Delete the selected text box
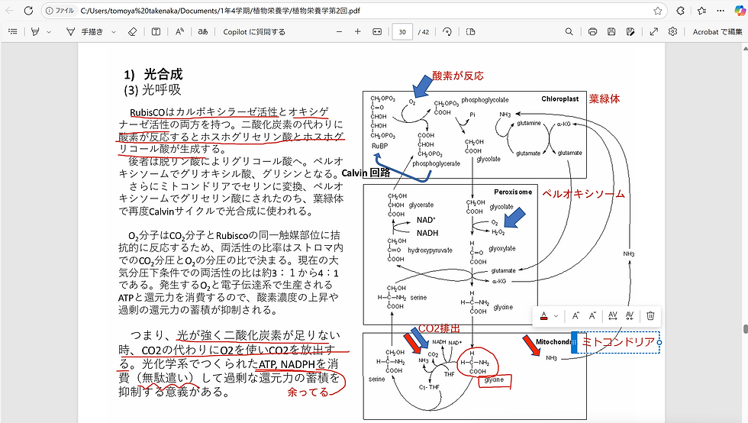The width and height of the screenshot is (748, 423). pyautogui.click(x=650, y=315)
